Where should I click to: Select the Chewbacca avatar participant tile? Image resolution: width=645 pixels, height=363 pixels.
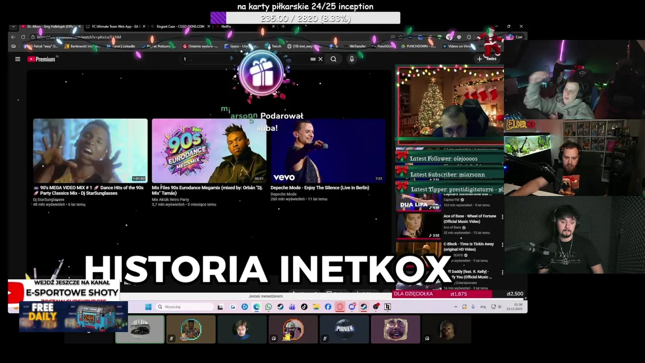point(446,329)
